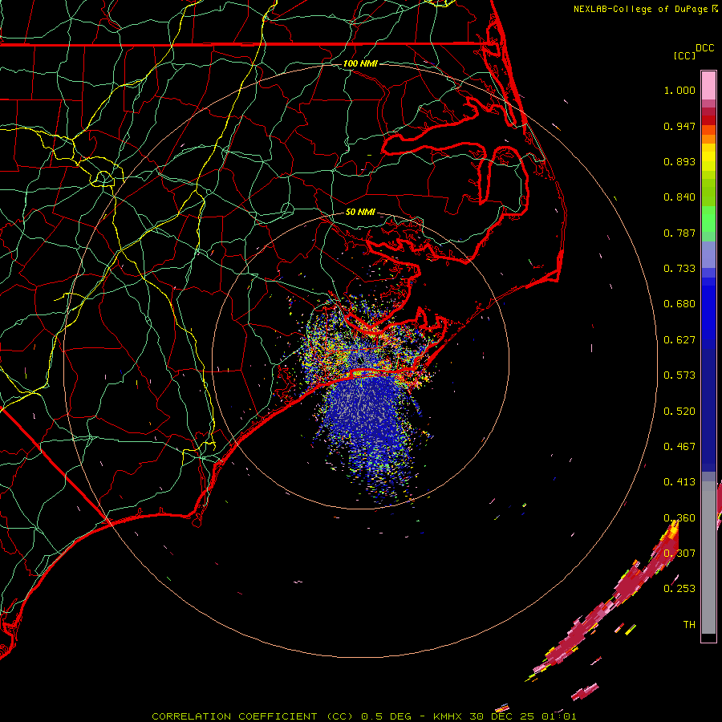
Task: Click the [CC] units label
Action: 684,55
